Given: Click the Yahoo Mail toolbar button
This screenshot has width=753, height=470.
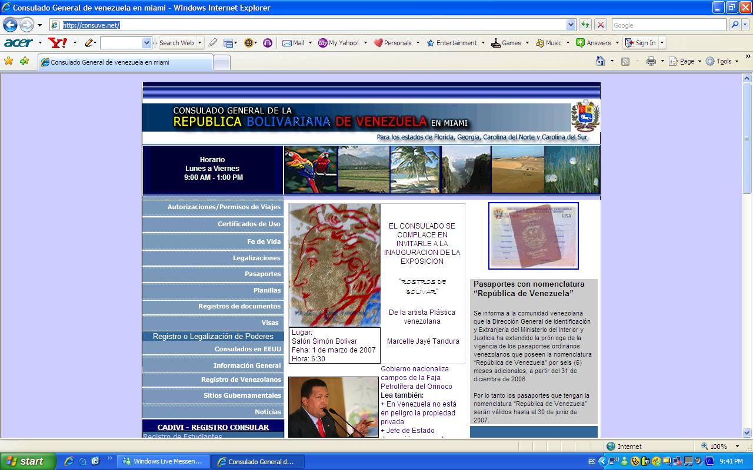Looking at the screenshot, I should click(x=294, y=43).
